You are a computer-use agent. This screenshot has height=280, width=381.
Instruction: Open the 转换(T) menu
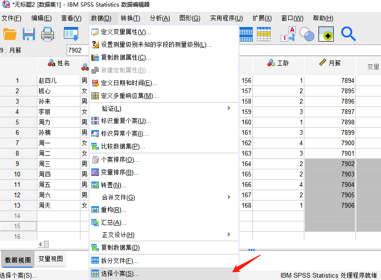[131, 18]
